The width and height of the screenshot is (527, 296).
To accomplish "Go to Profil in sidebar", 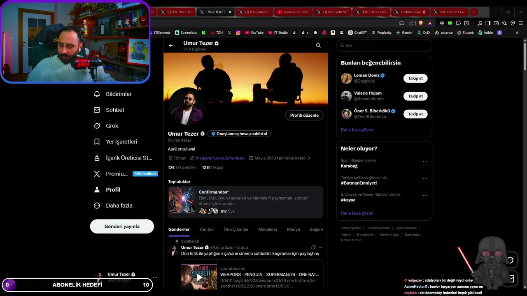I will [107, 190].
